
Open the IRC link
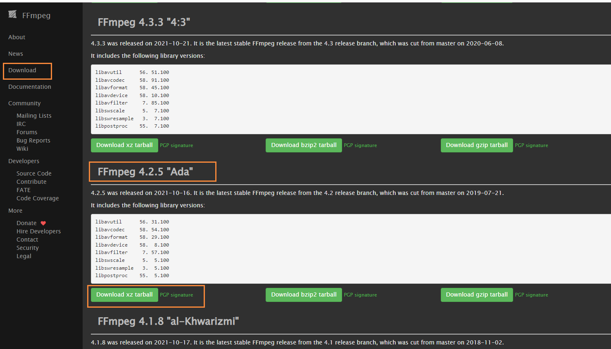tap(21, 124)
